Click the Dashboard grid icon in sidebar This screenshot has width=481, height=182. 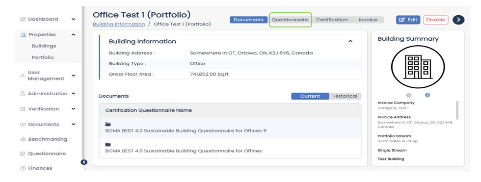23,19
